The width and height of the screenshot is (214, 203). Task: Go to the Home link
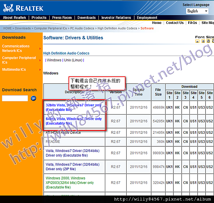click(157, 23)
